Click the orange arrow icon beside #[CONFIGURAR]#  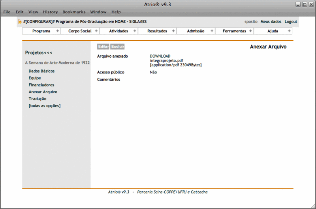tap(20, 22)
